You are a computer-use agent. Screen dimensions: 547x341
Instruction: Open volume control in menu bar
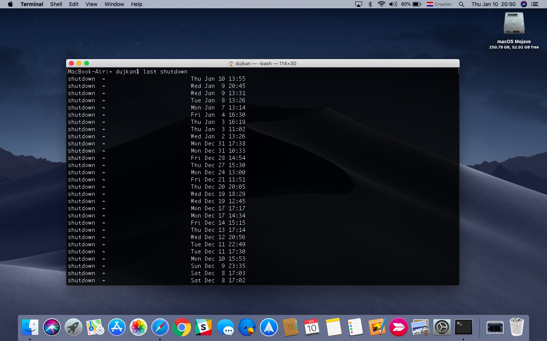coord(393,4)
